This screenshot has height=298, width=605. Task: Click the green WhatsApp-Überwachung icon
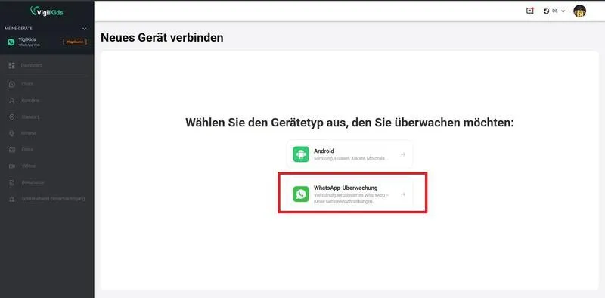(x=301, y=194)
